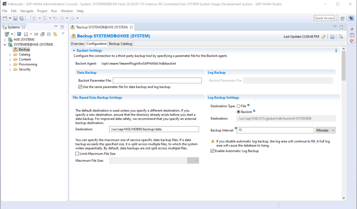Open the Systems panel View Menu triangle
Screen dimensions: 357x209
63,34
